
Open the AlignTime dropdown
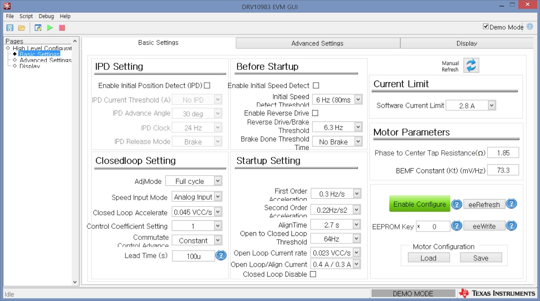pyautogui.click(x=336, y=225)
